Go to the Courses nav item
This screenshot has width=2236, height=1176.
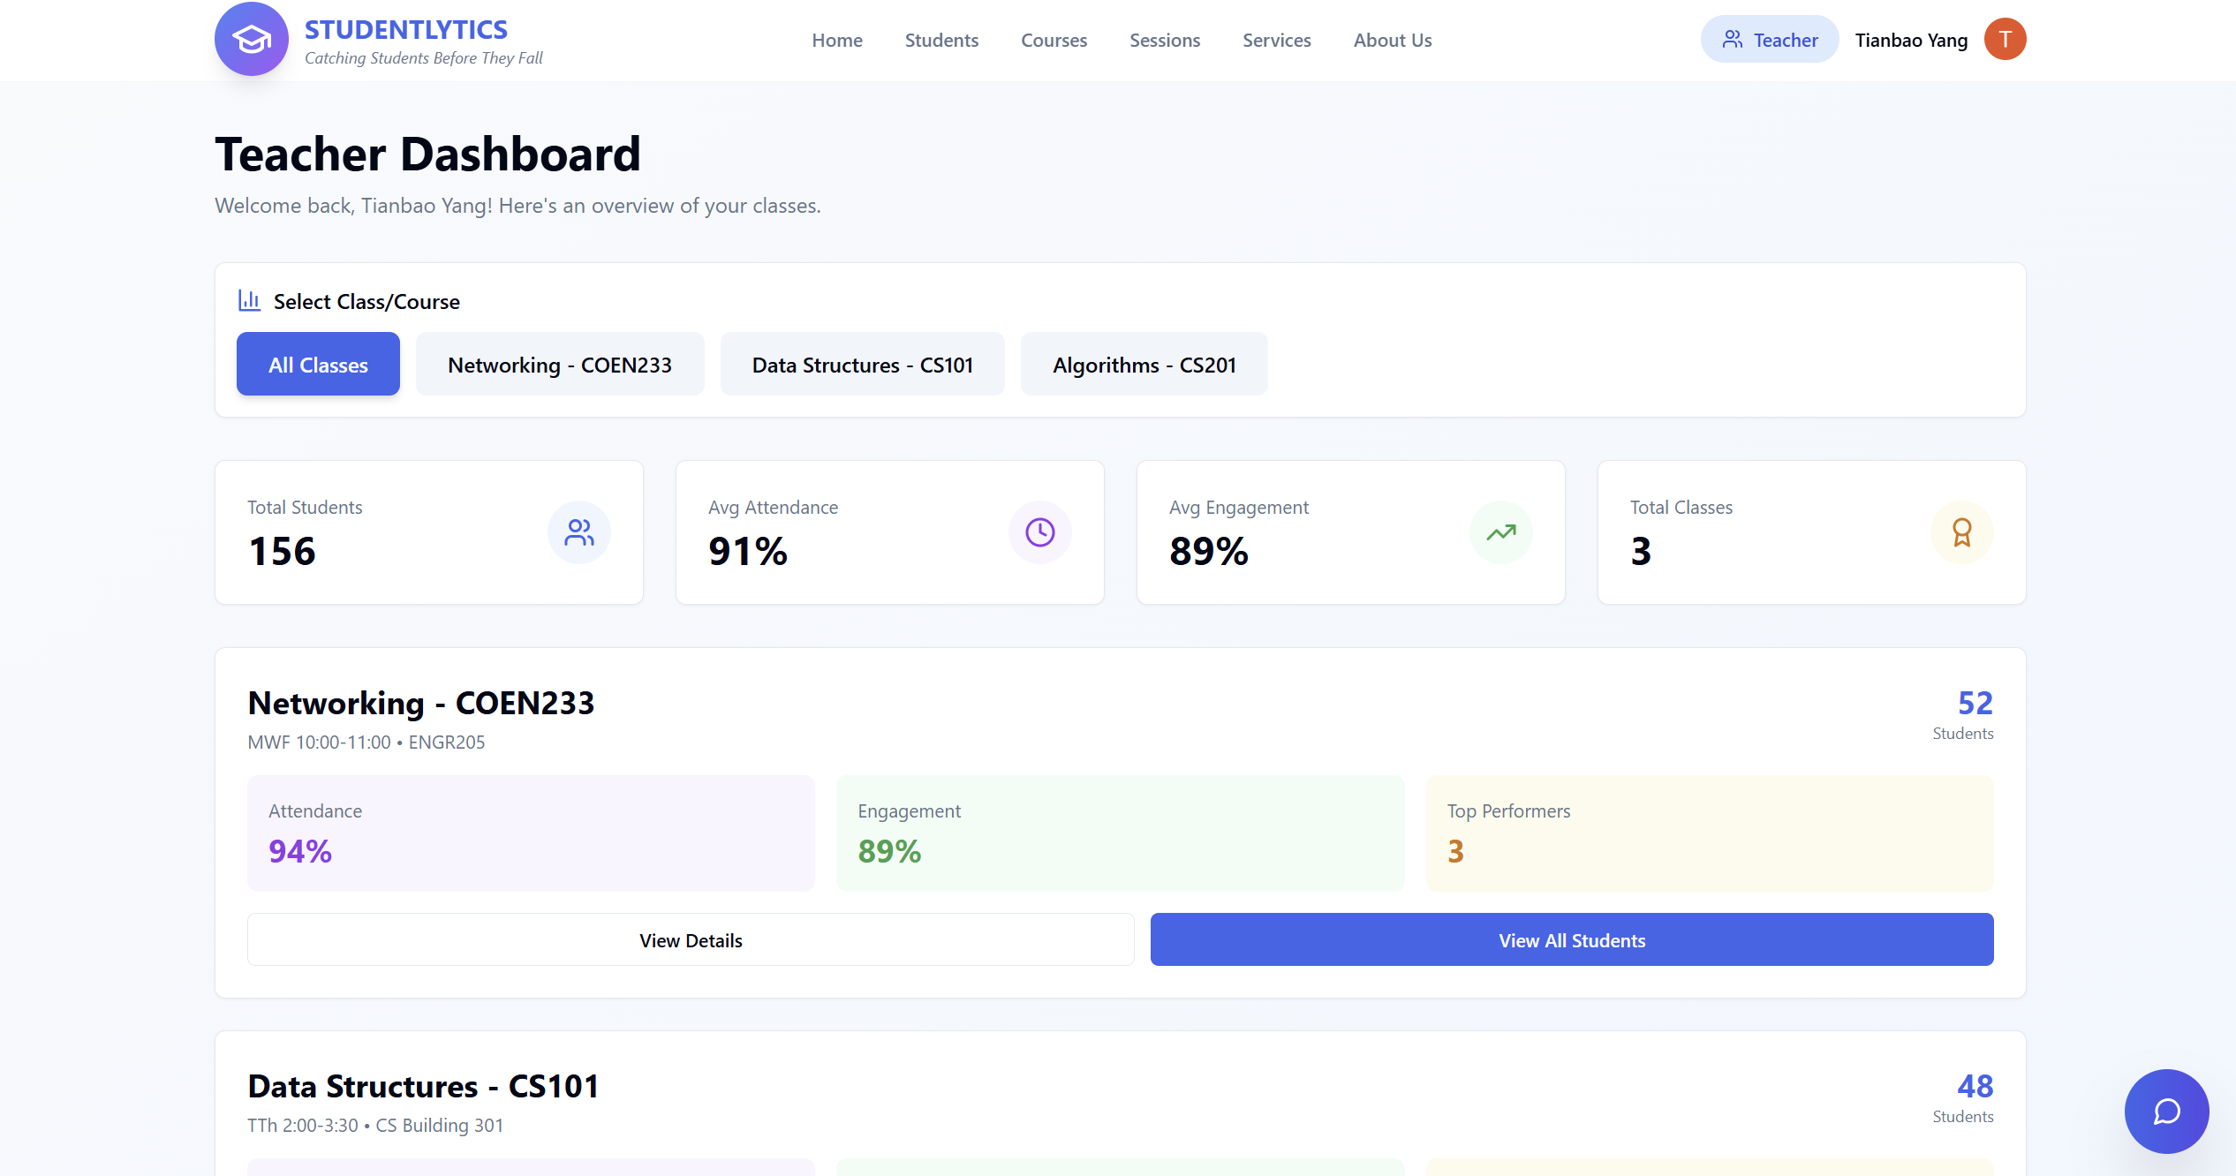(x=1054, y=41)
